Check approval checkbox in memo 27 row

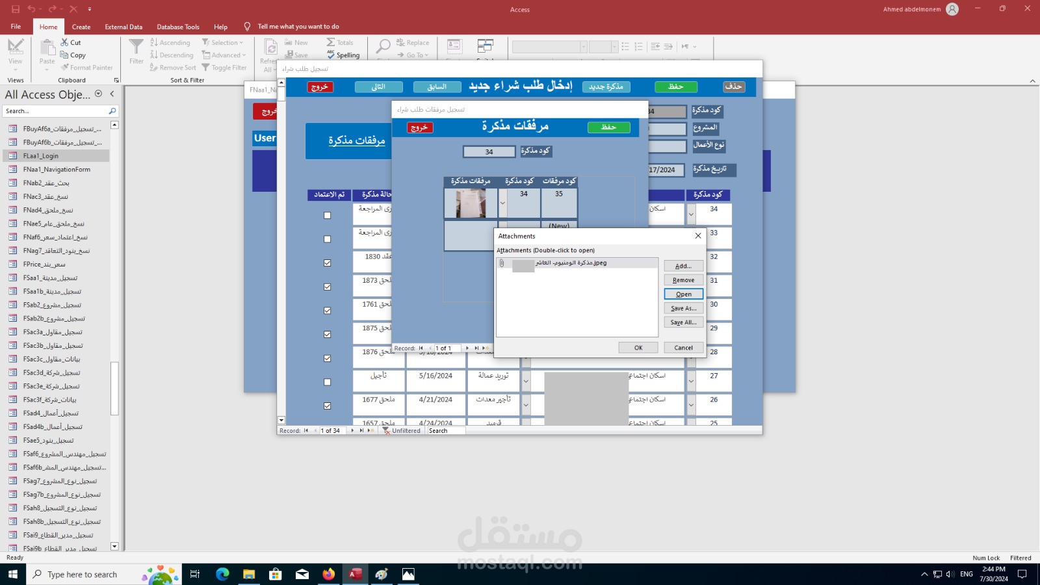328,382
